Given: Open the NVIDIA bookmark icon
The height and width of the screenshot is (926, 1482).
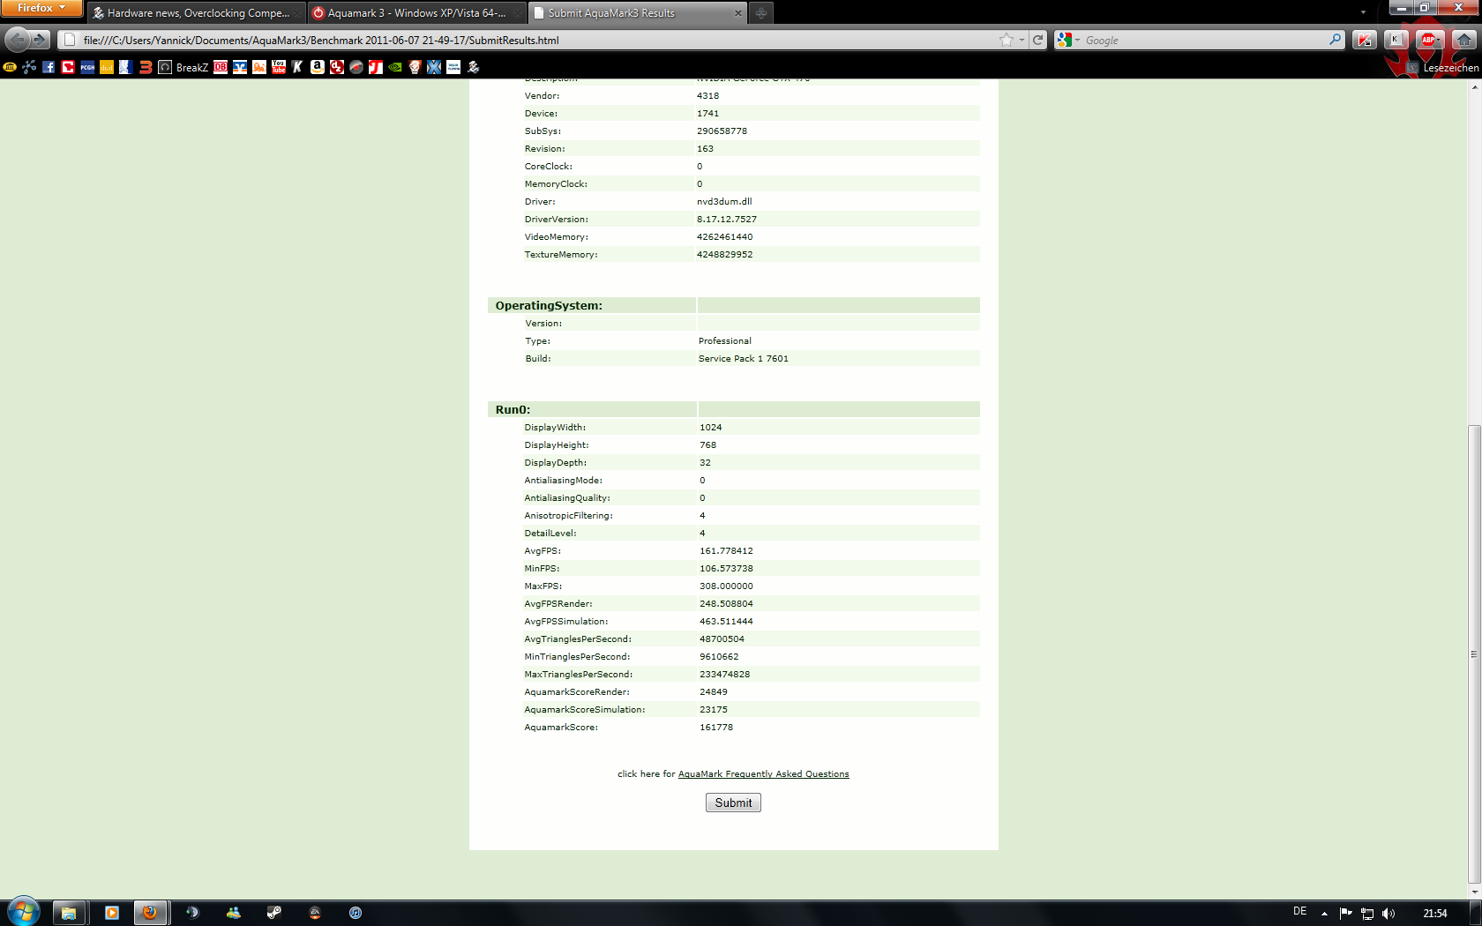Looking at the screenshot, I should [395, 67].
